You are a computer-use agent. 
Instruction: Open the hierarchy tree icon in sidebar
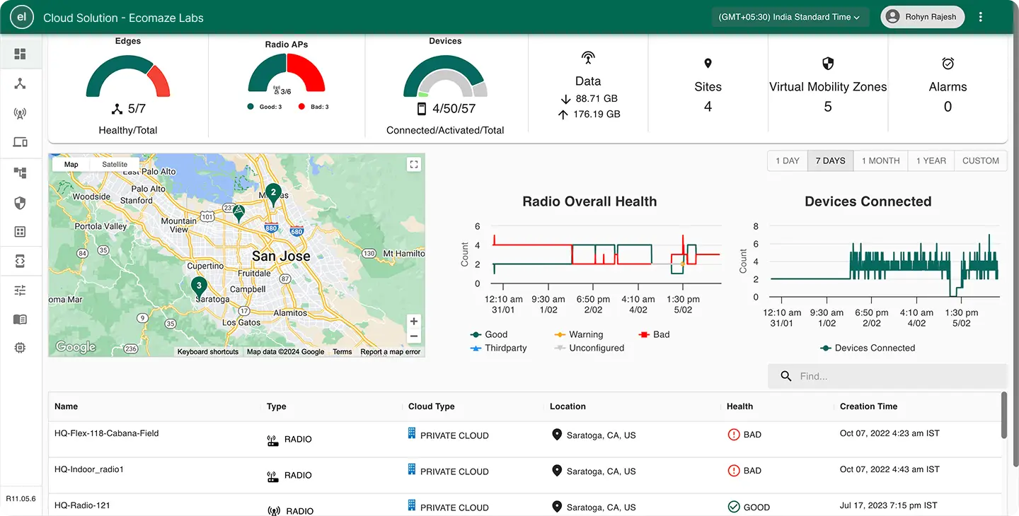[20, 173]
